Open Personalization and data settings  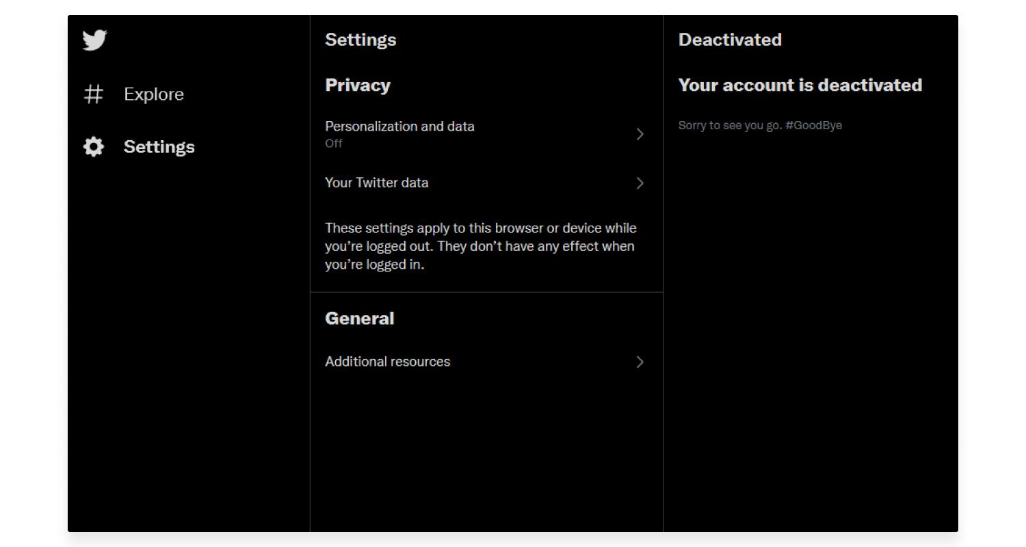486,134
